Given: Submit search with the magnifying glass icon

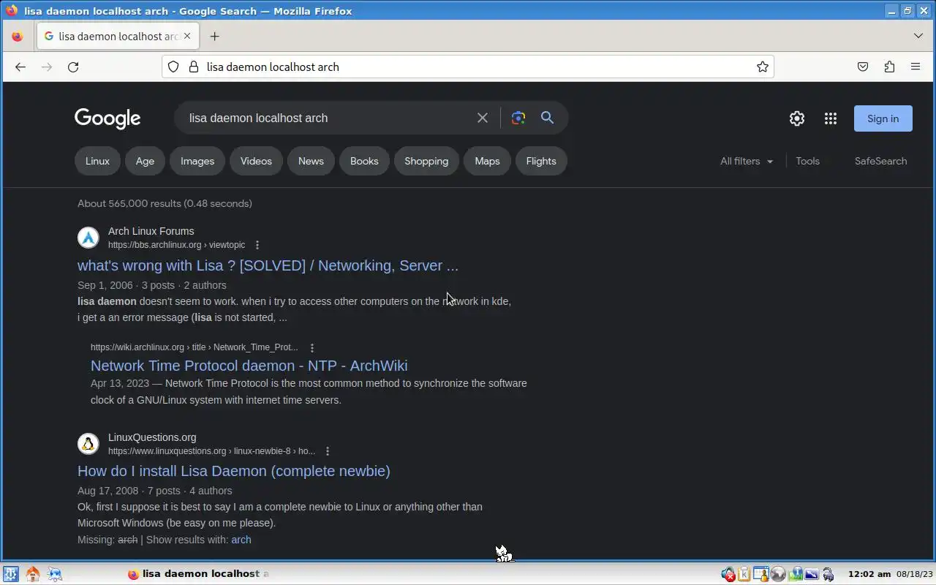Looking at the screenshot, I should point(547,118).
